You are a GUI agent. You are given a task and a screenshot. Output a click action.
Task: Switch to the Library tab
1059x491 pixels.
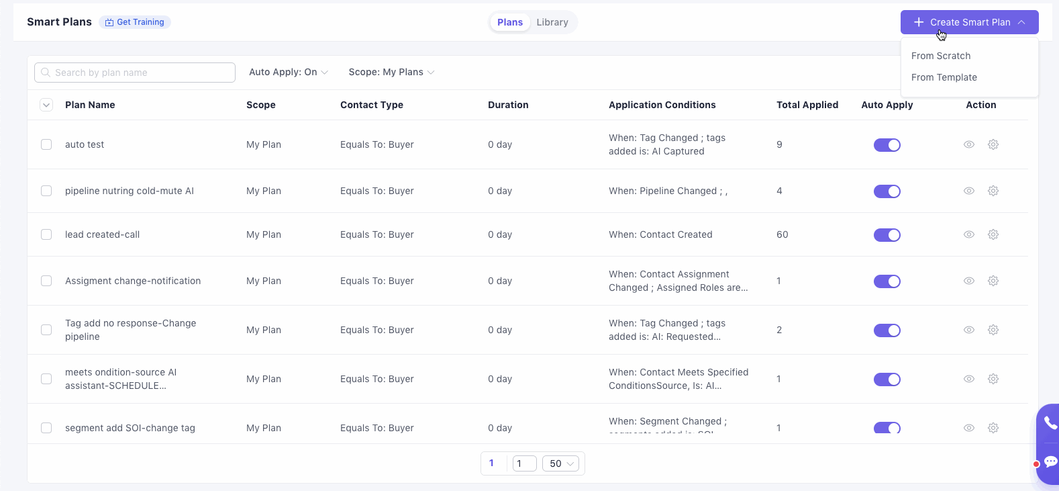[552, 22]
